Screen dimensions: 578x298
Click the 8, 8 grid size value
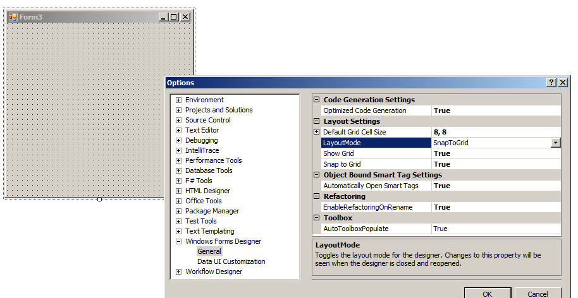[496, 132]
